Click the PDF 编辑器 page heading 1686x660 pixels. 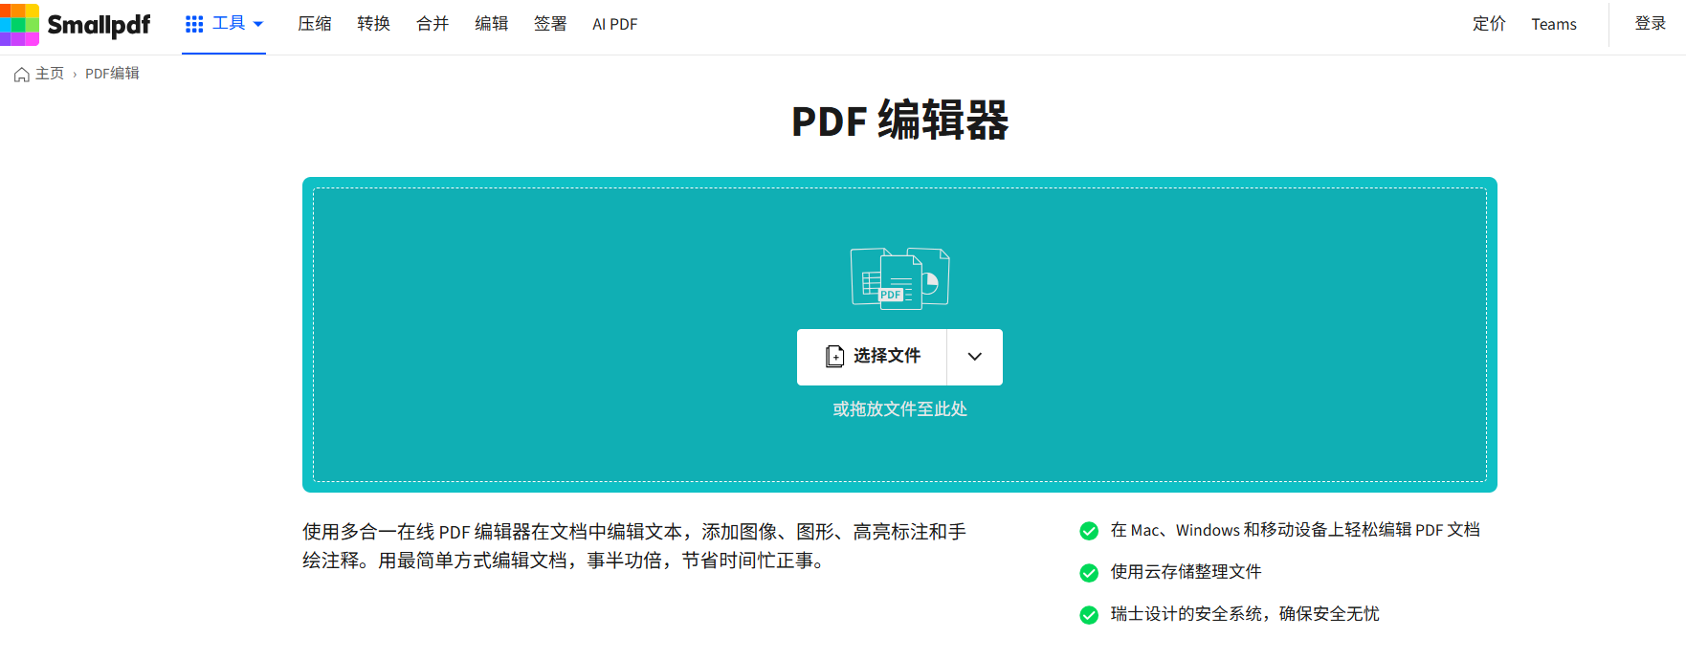click(899, 121)
